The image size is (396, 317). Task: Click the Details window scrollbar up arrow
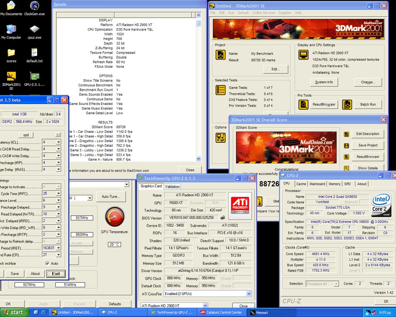(198, 15)
